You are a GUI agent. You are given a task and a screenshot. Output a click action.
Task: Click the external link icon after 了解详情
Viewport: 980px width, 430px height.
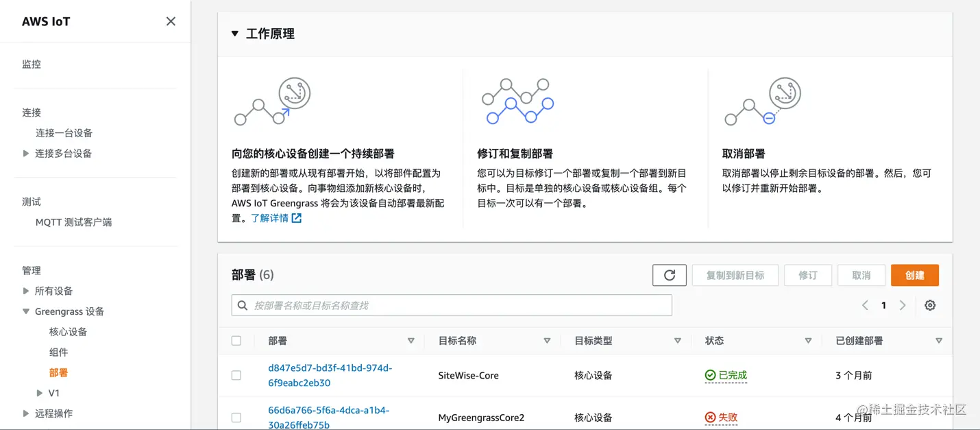(x=297, y=218)
